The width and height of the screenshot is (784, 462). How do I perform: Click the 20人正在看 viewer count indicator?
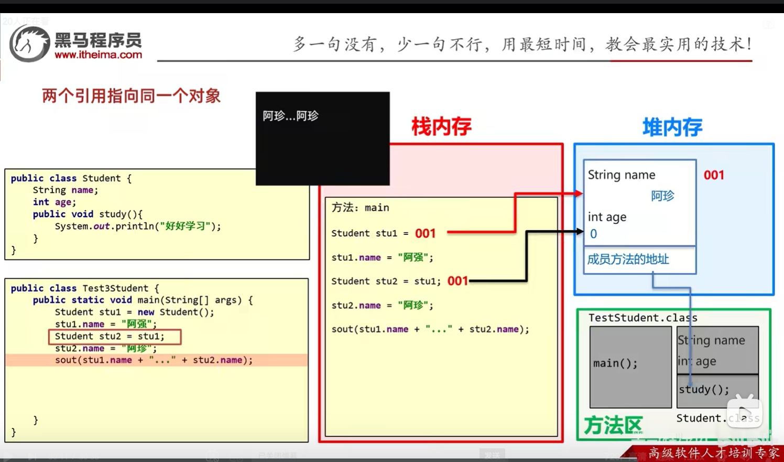(25, 21)
